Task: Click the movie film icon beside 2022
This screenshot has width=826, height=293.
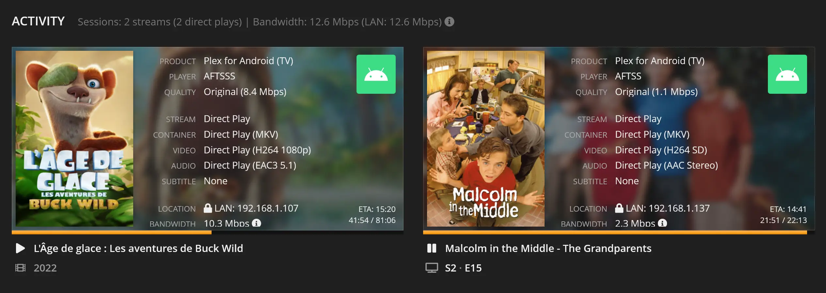Action: click(x=20, y=268)
